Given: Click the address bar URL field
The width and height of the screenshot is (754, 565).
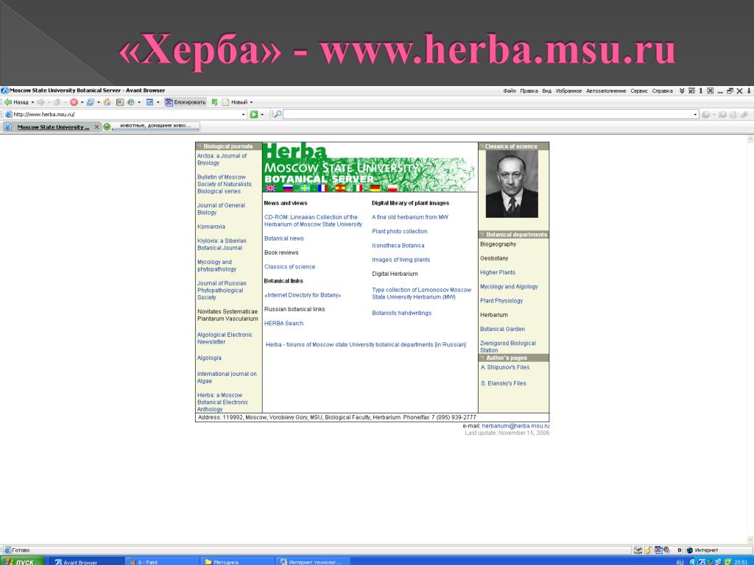Looking at the screenshot, I should [x=126, y=114].
